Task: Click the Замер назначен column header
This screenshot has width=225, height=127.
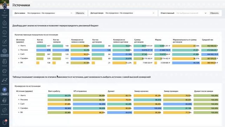Action: tap(141, 91)
